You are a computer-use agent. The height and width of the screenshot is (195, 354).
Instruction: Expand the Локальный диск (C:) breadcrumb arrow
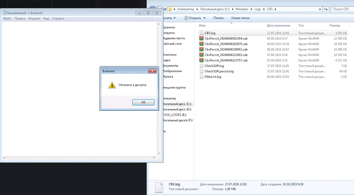point(232,9)
